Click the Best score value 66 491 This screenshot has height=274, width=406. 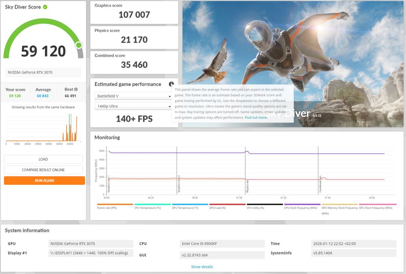point(70,96)
